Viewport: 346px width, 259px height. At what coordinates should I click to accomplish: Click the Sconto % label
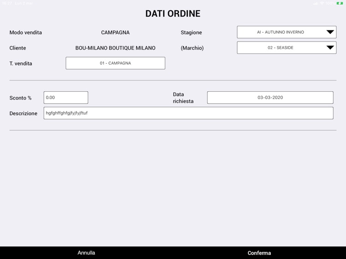(20, 98)
